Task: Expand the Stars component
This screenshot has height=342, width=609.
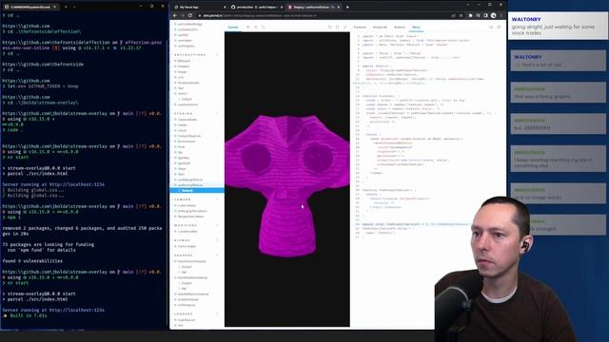Action: tap(181, 174)
